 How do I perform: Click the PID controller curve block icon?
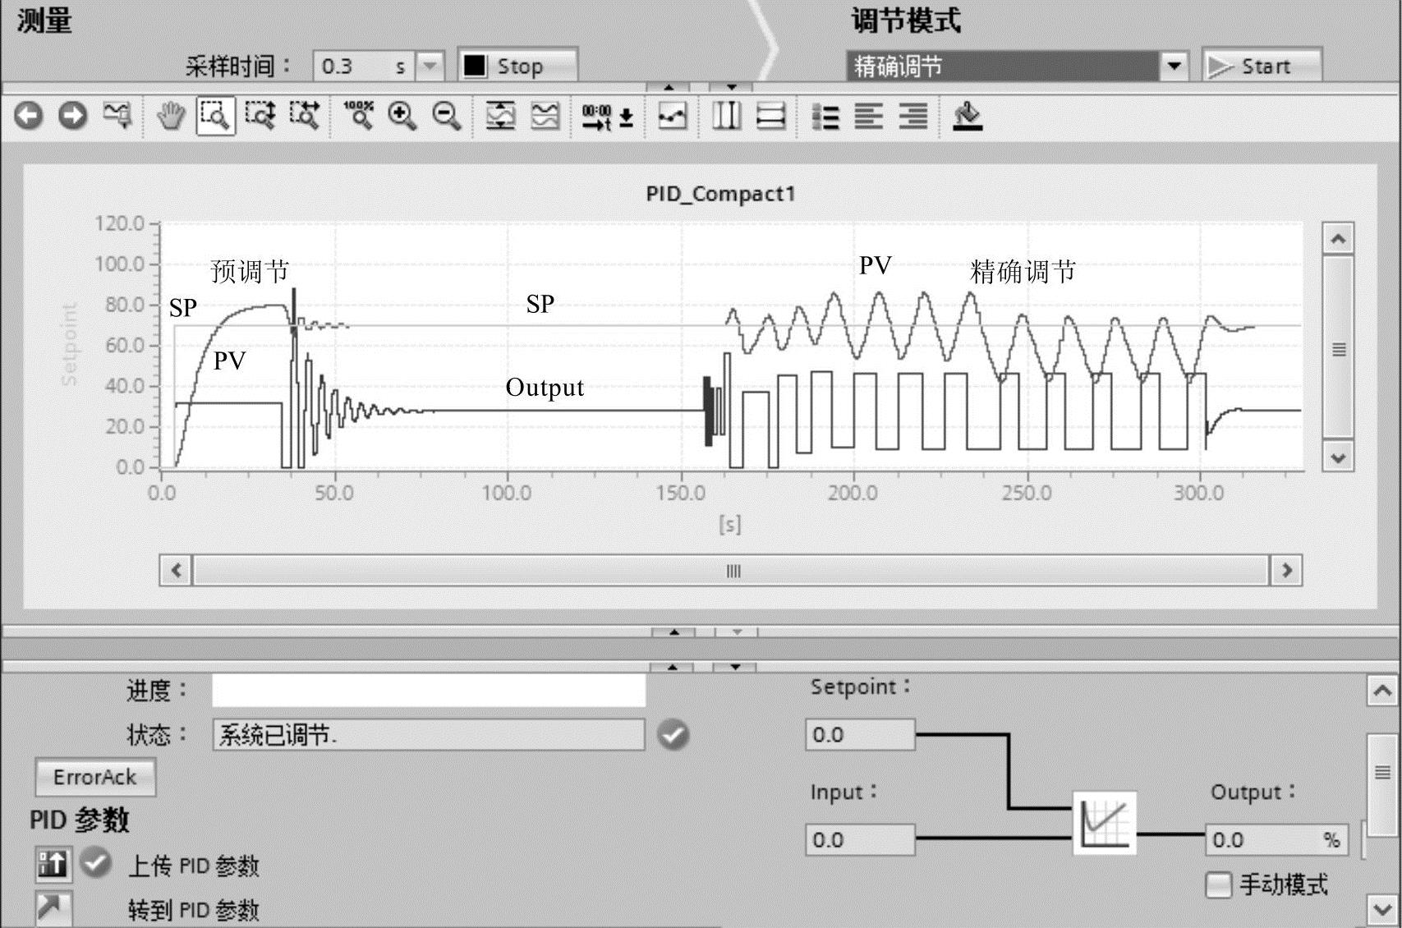point(1105,823)
